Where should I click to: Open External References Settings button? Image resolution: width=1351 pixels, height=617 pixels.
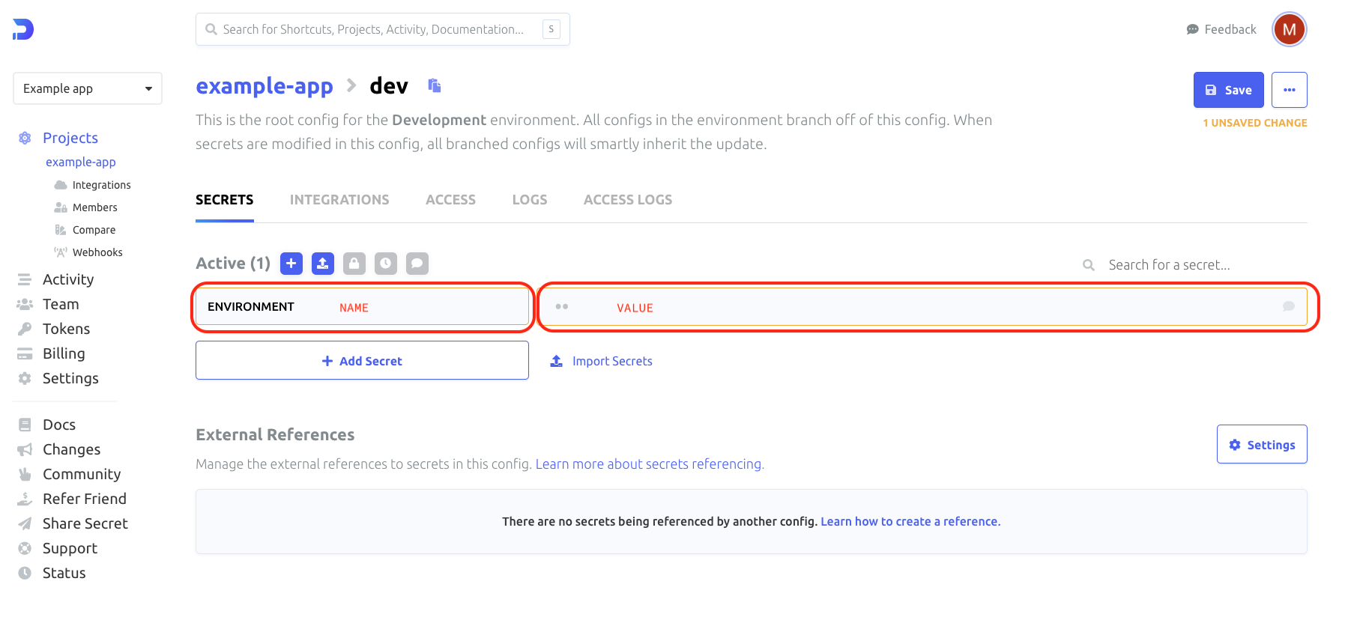(1262, 445)
